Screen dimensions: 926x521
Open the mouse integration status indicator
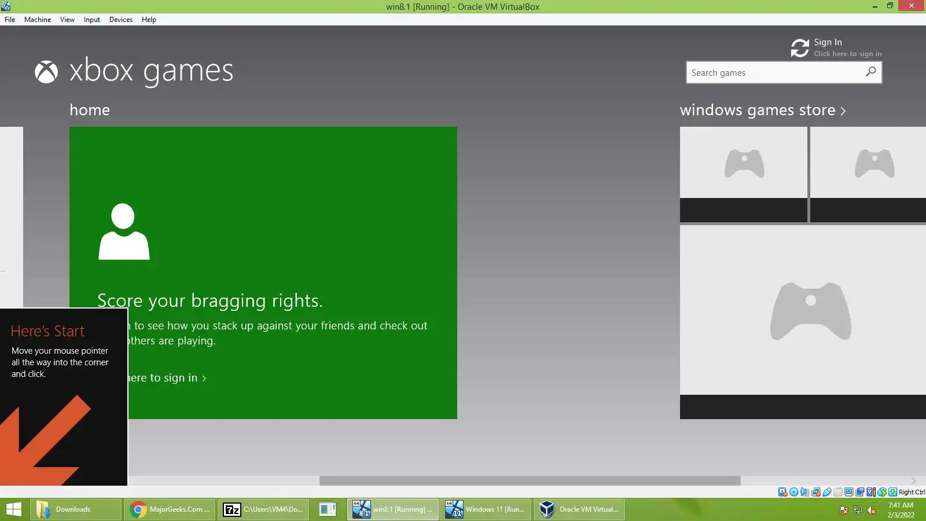click(x=881, y=492)
